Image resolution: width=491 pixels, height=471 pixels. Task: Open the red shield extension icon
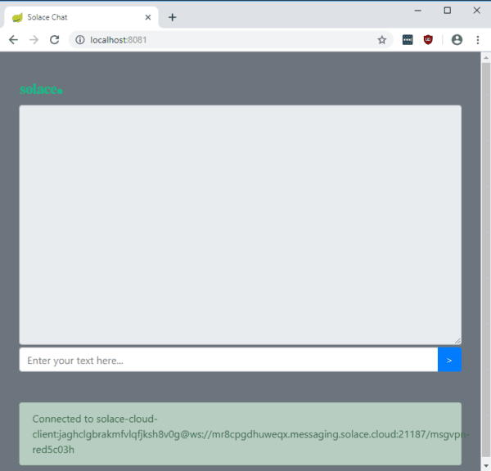tap(428, 39)
